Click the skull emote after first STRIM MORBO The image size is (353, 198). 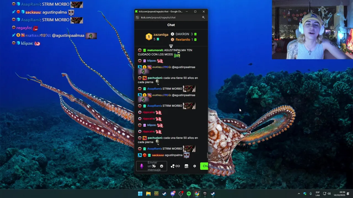coord(189,89)
